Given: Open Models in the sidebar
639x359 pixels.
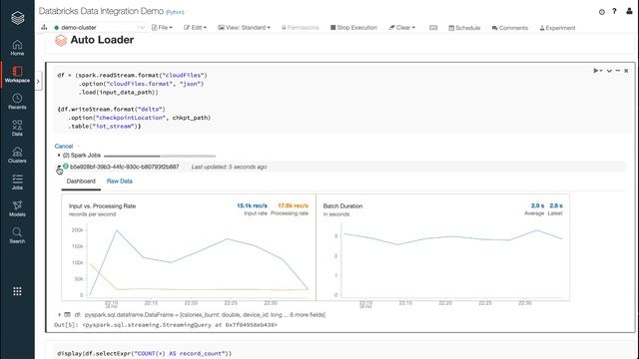Looking at the screenshot, I should (x=17, y=208).
